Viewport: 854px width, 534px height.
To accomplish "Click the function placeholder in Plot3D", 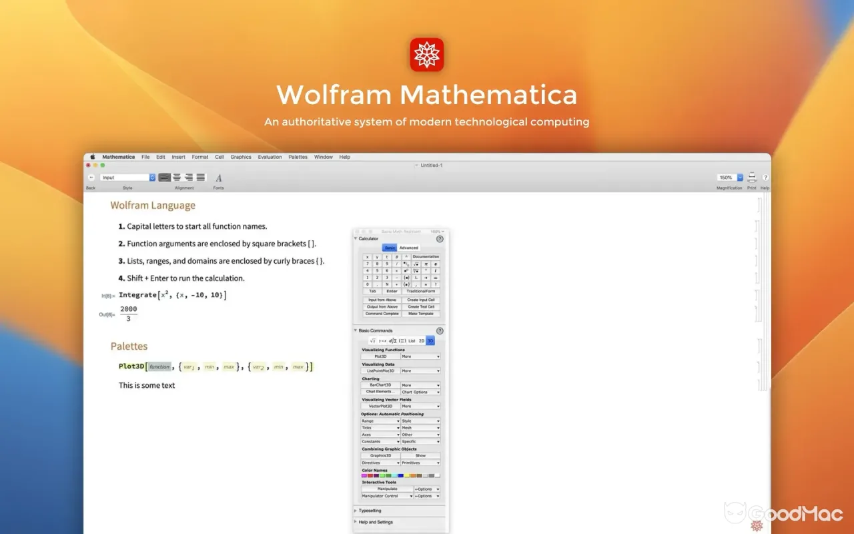I will pos(159,366).
